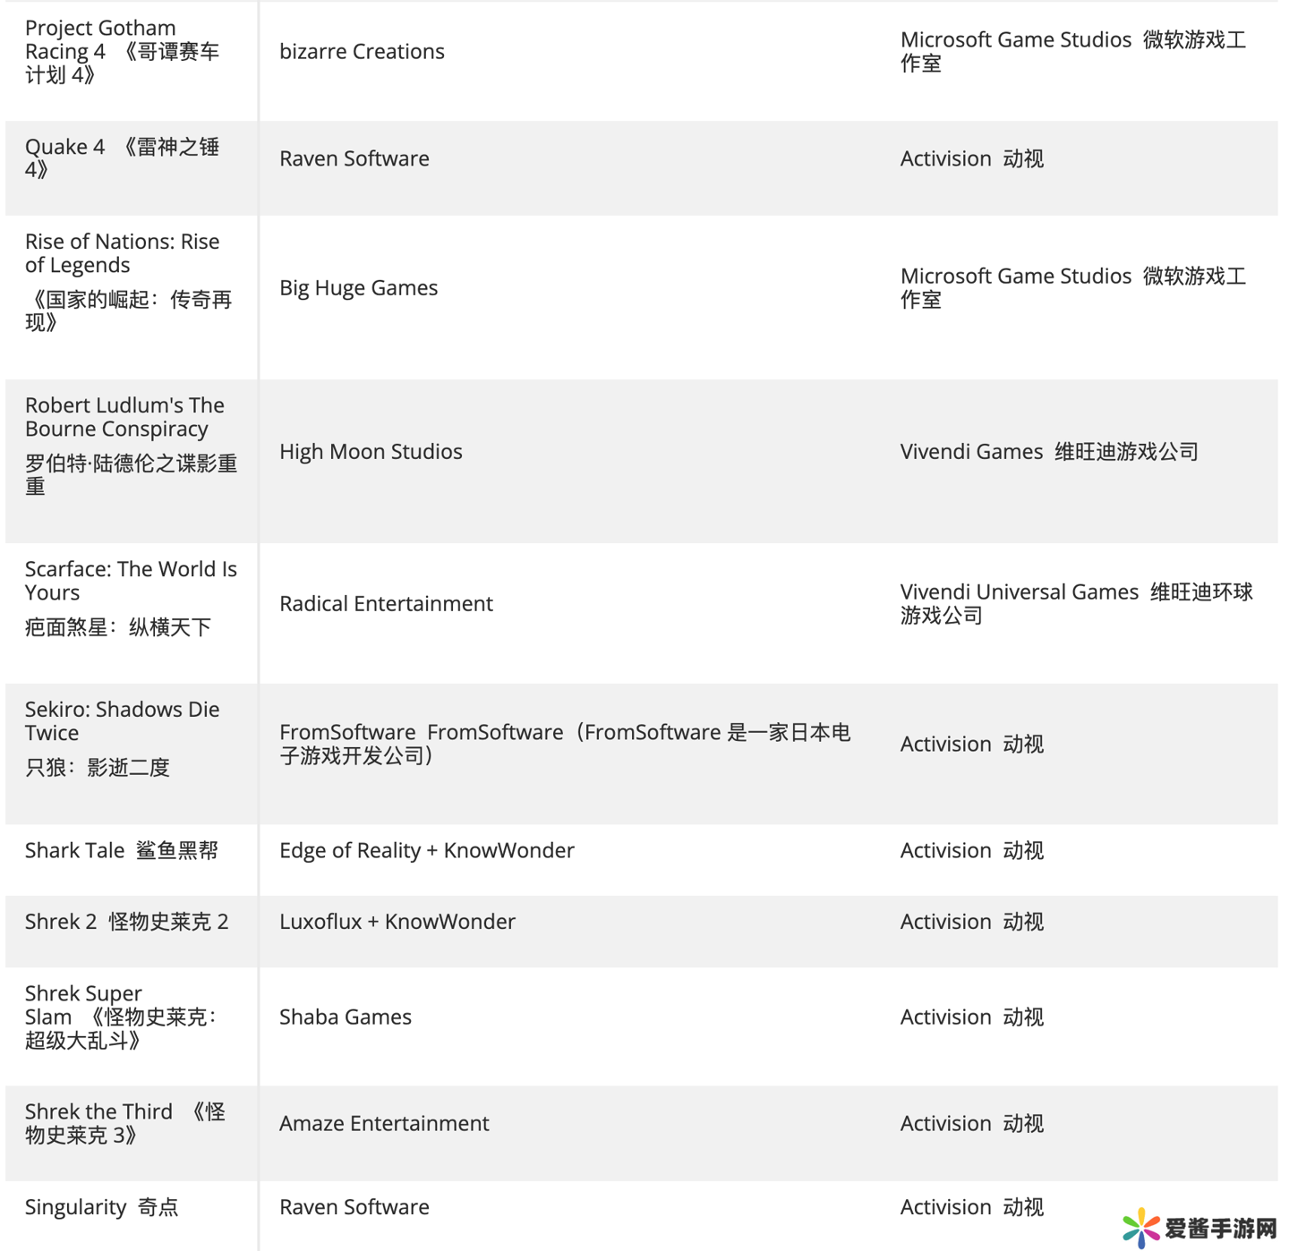Click the bizarre Creations developer cell
The width and height of the screenshot is (1289, 1251).
pos(362,52)
